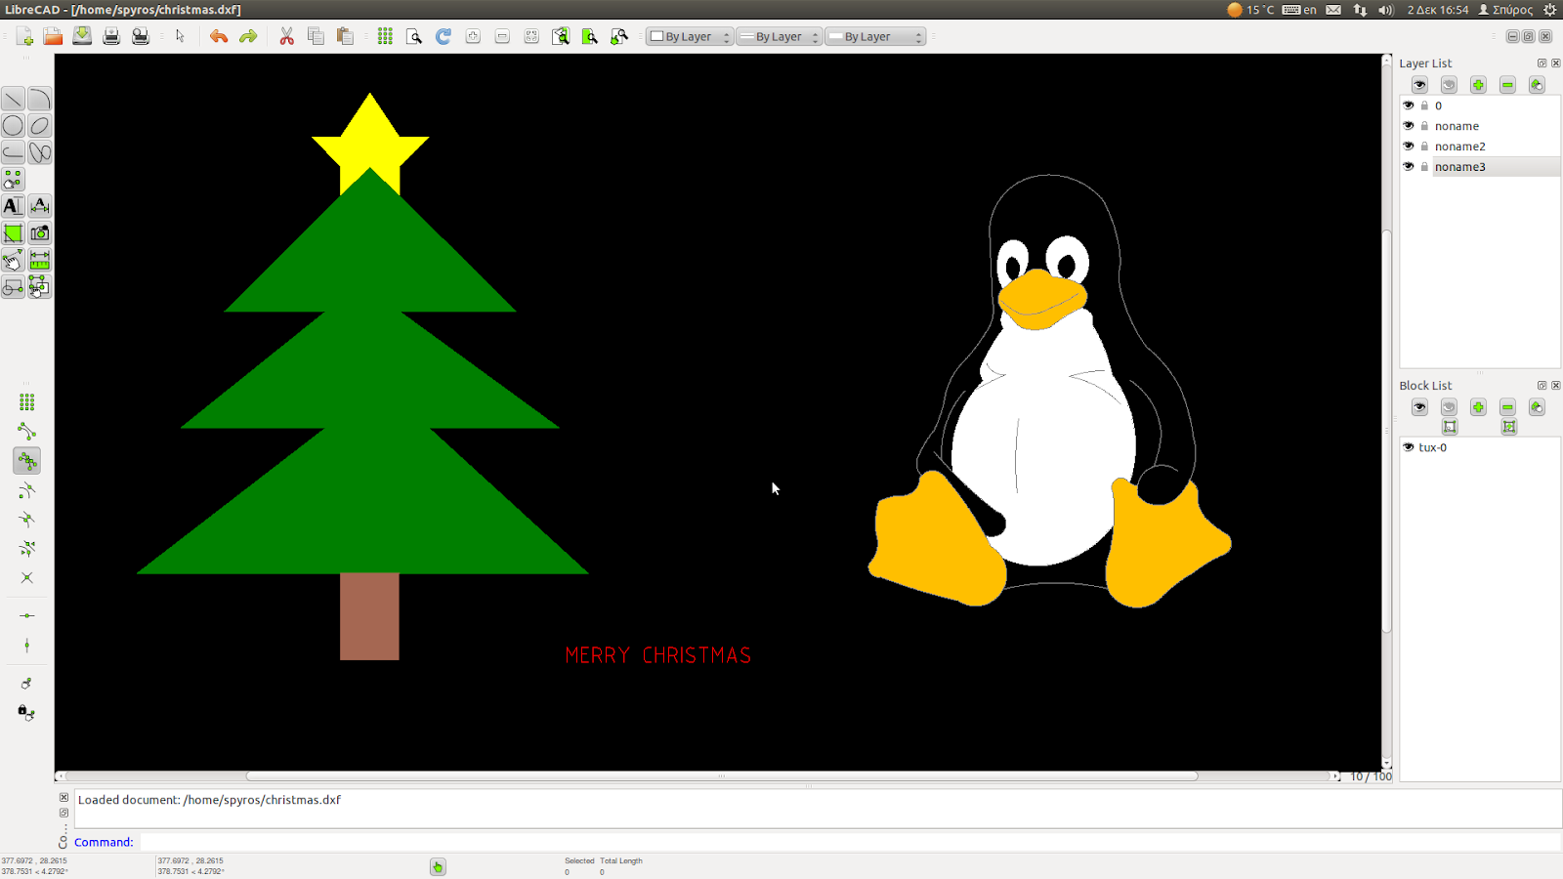This screenshot has height=879, width=1563.
Task: Hide the noname layer via eye icon
Action: [1409, 126]
